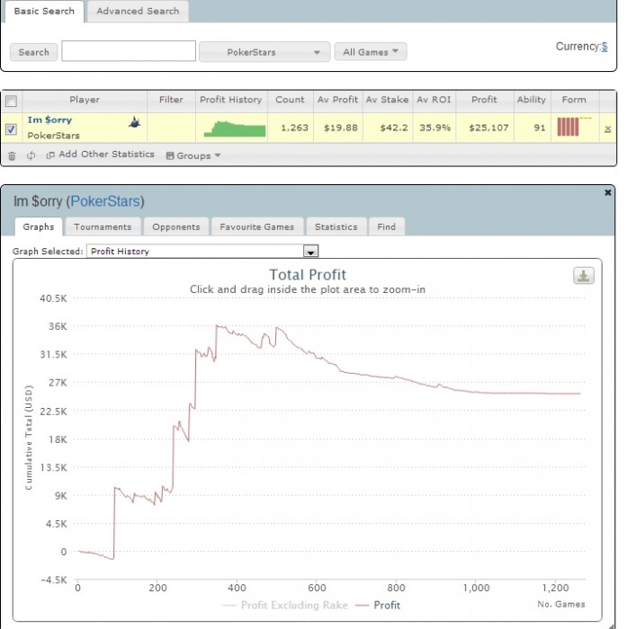Click the $19.88 Av Profit value
Image resolution: width=627 pixels, height=629 pixels.
coord(341,128)
